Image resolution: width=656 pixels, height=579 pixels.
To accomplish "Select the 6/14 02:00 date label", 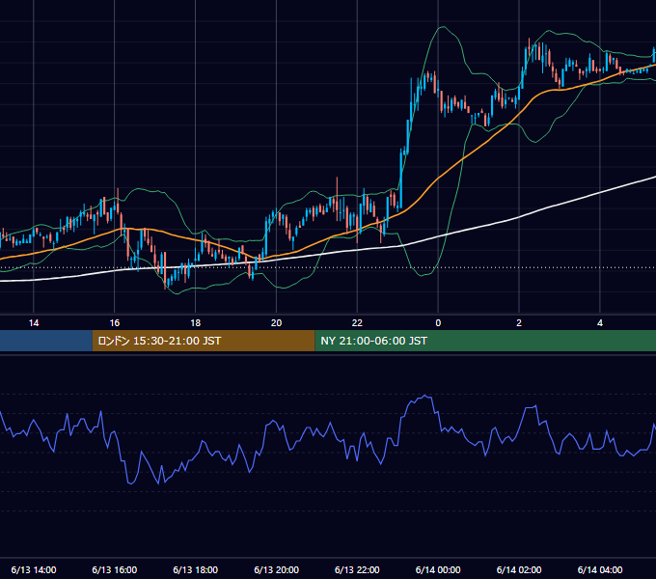I will (x=519, y=569).
